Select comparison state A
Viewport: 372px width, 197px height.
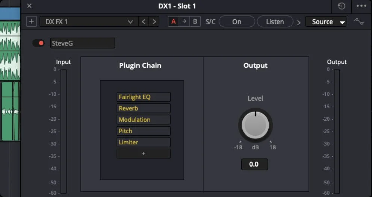click(x=174, y=21)
